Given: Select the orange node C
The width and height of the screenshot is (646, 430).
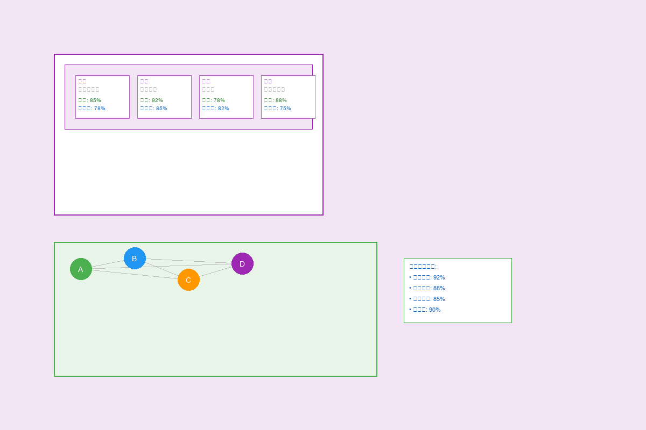Looking at the screenshot, I should [x=188, y=280].
